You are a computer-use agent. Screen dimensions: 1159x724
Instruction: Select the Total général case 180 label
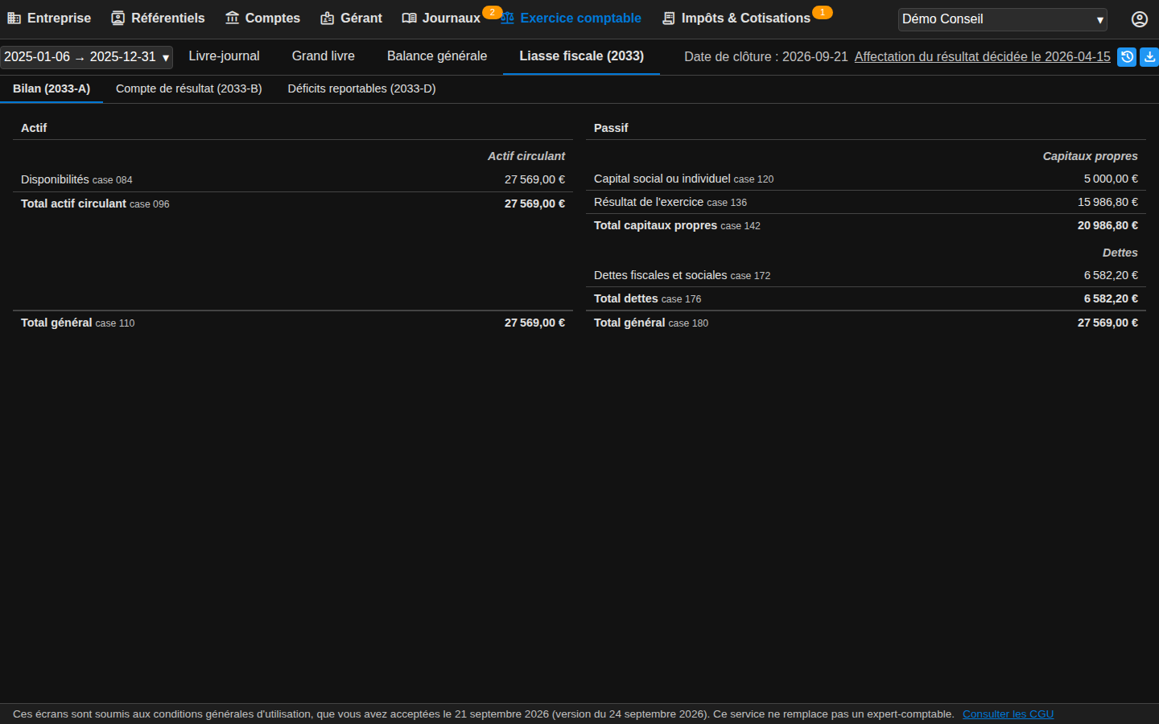click(x=651, y=323)
